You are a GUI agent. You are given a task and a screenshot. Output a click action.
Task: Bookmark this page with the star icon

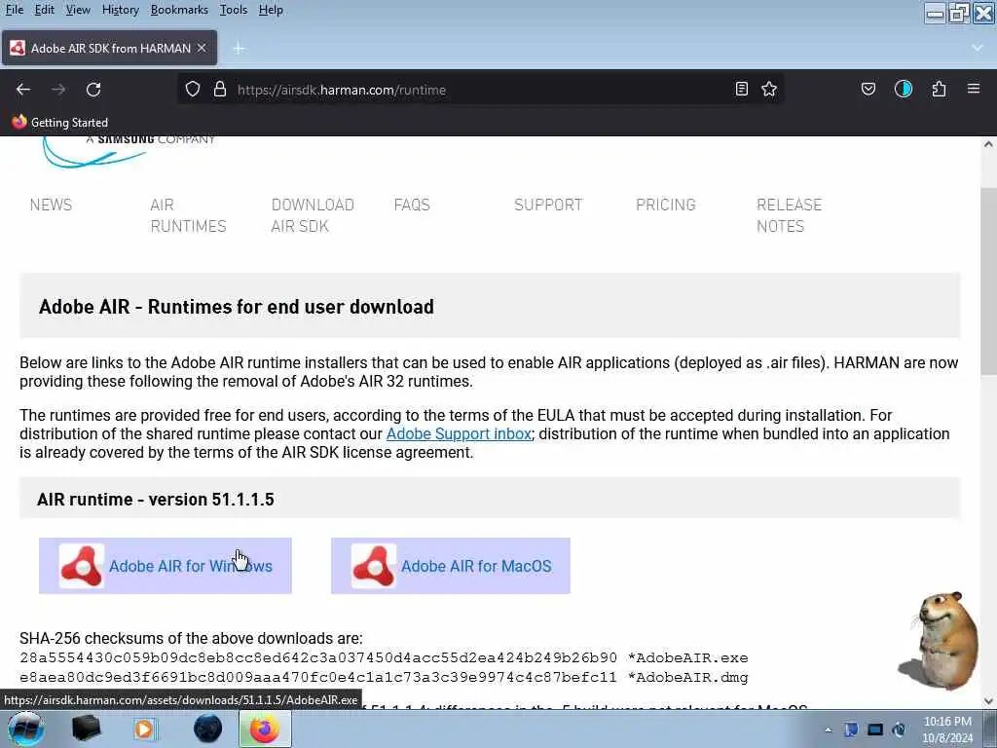(x=769, y=89)
